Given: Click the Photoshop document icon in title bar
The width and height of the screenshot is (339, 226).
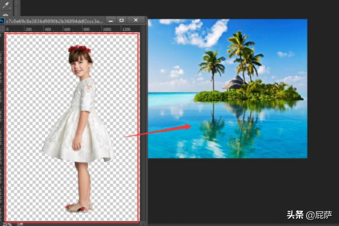Looking at the screenshot, I should (2, 20).
